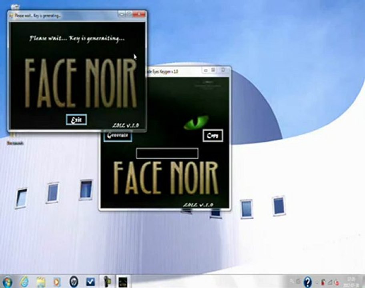
Task: Click the empty key output field above FACE NOIR
Action: [167, 154]
